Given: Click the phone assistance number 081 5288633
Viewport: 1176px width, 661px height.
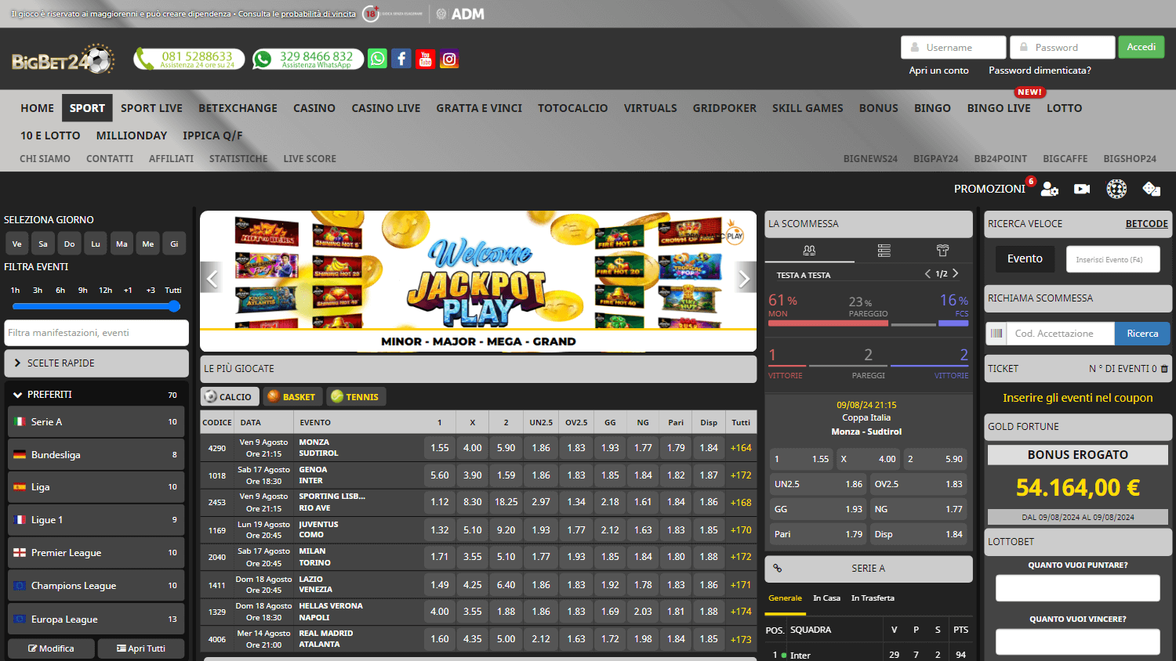Looking at the screenshot, I should (x=189, y=60).
